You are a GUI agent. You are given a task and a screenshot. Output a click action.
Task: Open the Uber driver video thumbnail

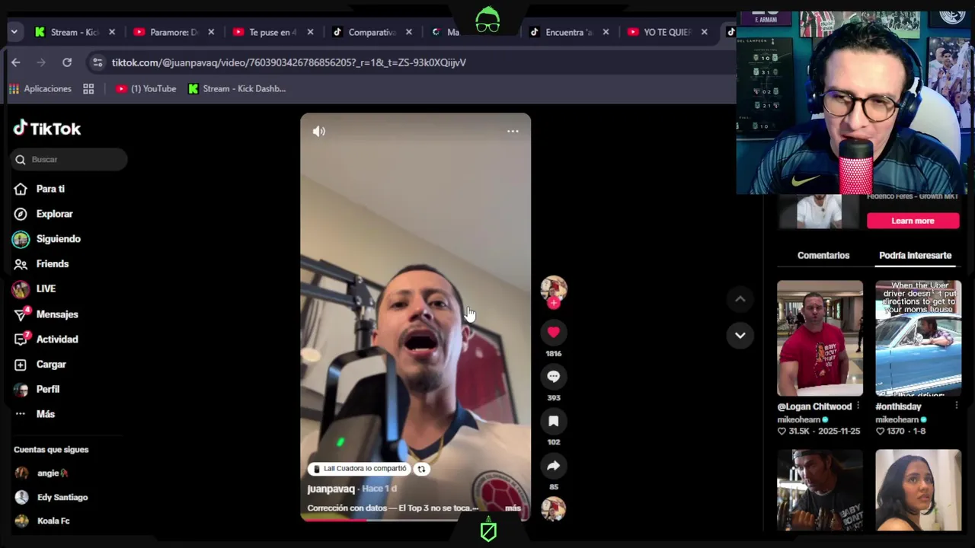(918, 338)
